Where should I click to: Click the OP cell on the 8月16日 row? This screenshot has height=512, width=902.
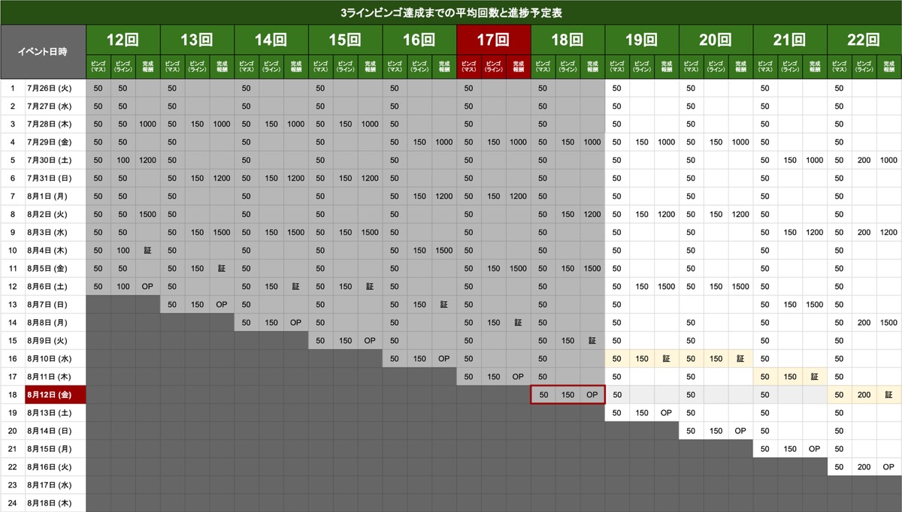888,467
